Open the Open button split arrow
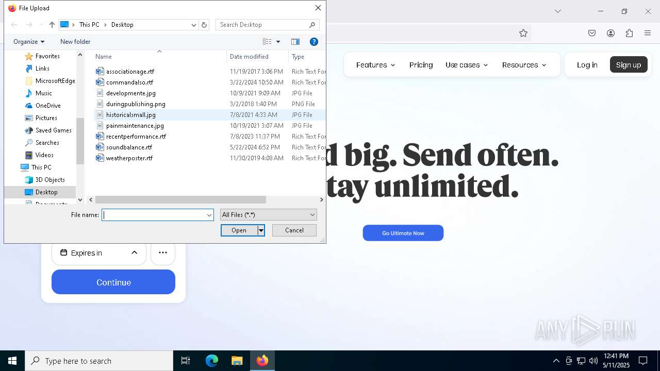This screenshot has width=660, height=371. tap(261, 230)
